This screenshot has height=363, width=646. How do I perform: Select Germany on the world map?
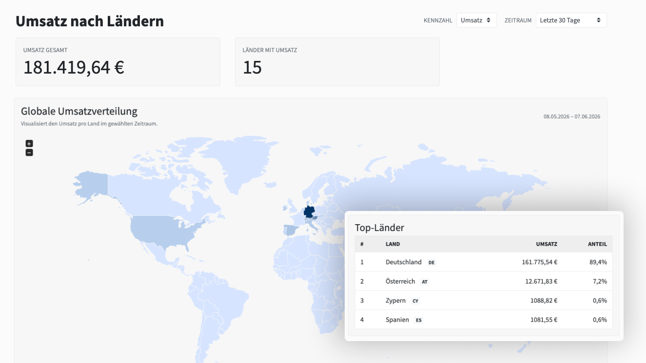(309, 212)
